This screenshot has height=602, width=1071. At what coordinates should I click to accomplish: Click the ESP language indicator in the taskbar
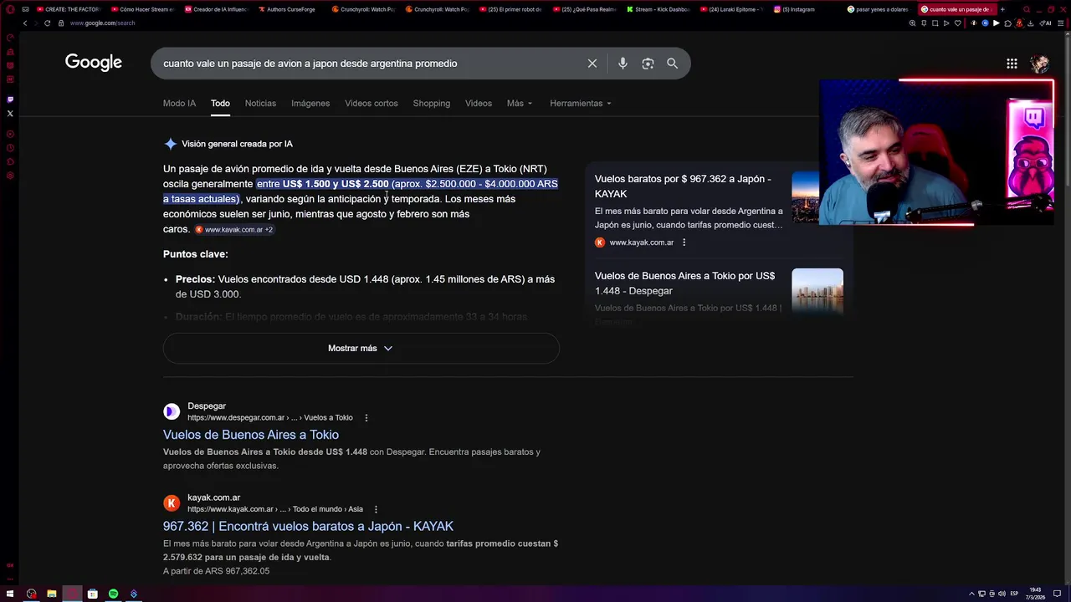click(1014, 594)
